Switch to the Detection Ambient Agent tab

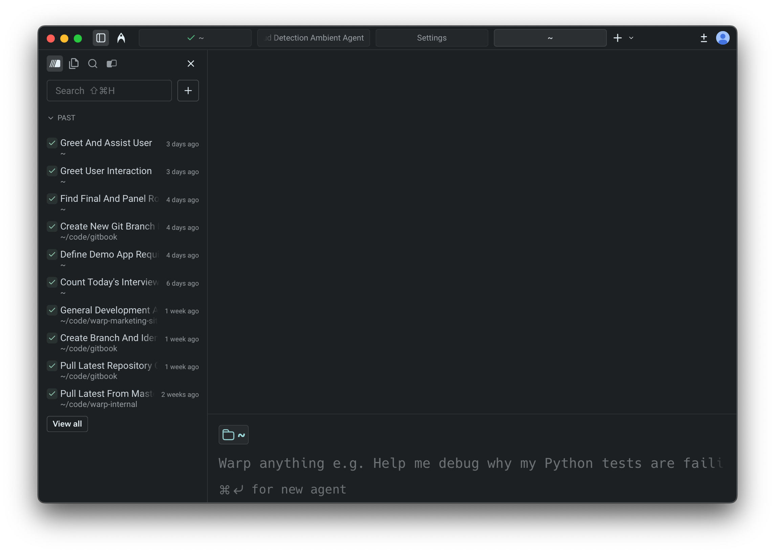tap(314, 38)
